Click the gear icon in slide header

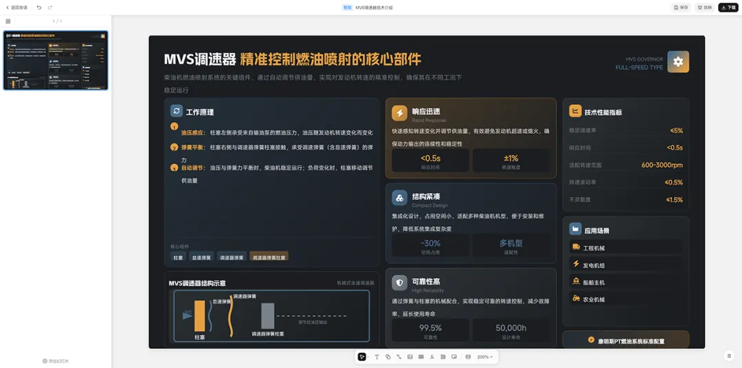[x=678, y=62]
